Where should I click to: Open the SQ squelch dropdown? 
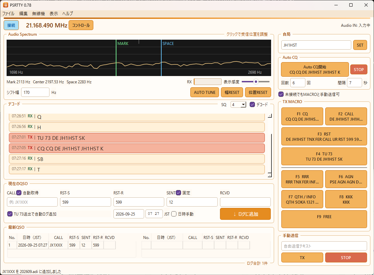point(238,104)
